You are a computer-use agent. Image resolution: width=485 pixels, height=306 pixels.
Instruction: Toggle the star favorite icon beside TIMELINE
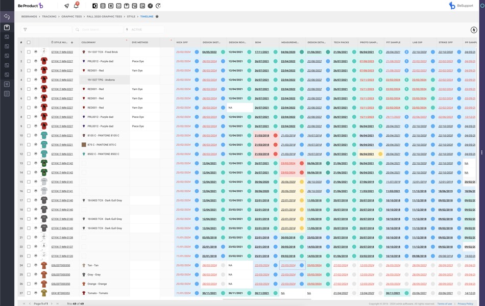[157, 16]
